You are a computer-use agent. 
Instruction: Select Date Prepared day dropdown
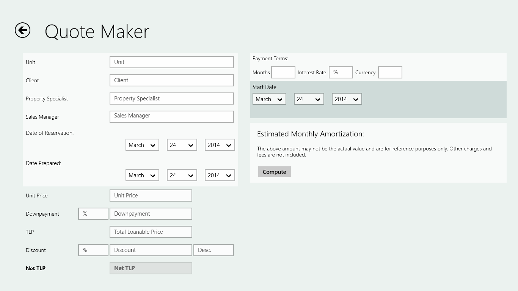pyautogui.click(x=182, y=175)
